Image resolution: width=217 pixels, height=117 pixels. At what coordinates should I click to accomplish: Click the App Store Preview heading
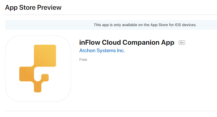(33, 7)
